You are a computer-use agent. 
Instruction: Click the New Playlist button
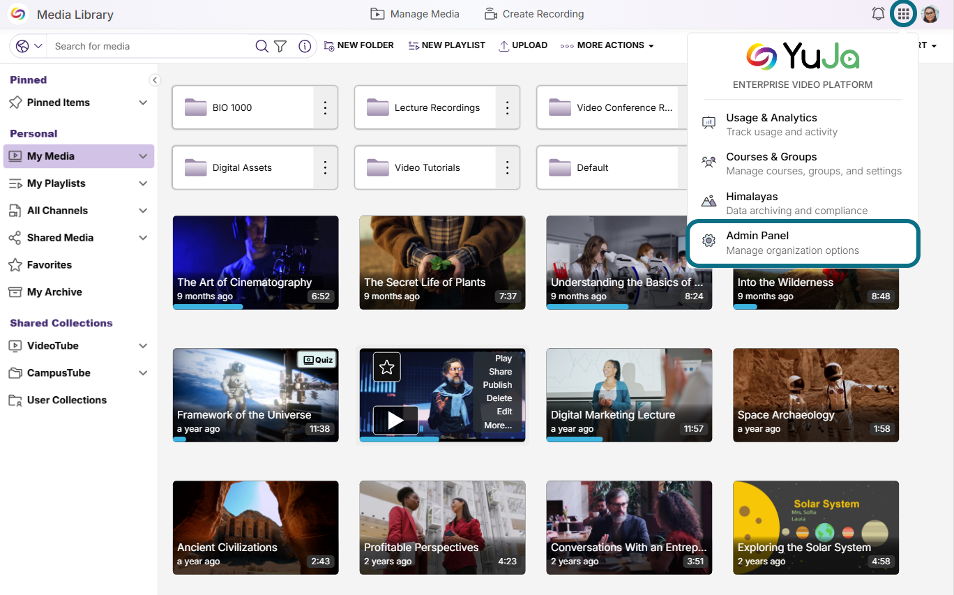coord(446,45)
